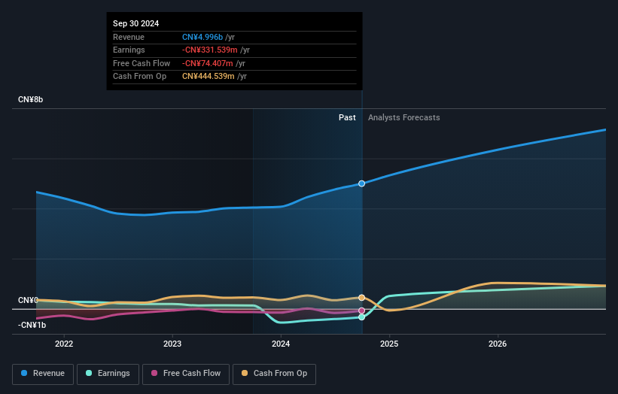Click the -CN¥331.539m earnings value
618x394 pixels.
[x=210, y=50]
